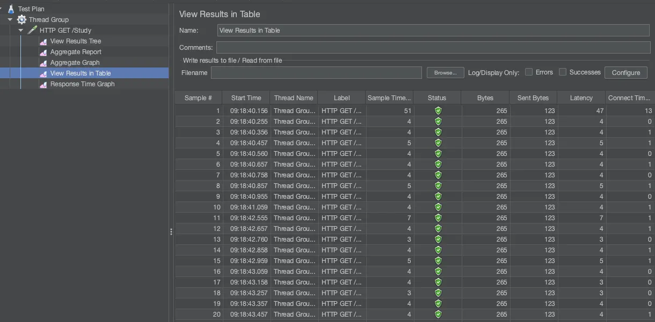Viewport: 655px width, 322px height.
Task: Collapse the Thread Group tree node
Action: 10,19
